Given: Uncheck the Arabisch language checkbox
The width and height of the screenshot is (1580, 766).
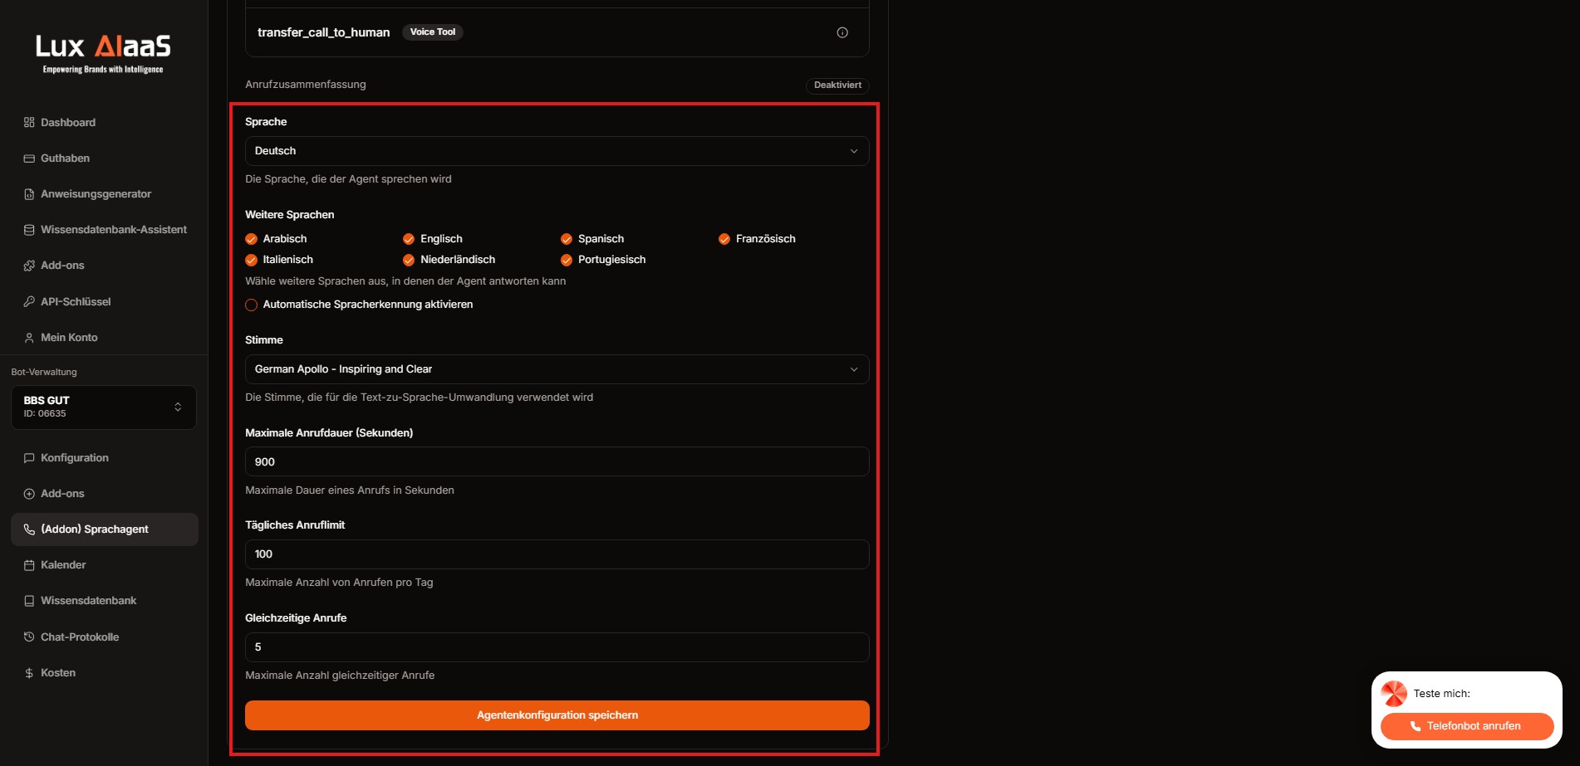Looking at the screenshot, I should click(251, 239).
